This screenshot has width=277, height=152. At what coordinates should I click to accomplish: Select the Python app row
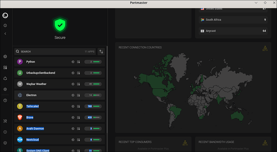click(59, 62)
